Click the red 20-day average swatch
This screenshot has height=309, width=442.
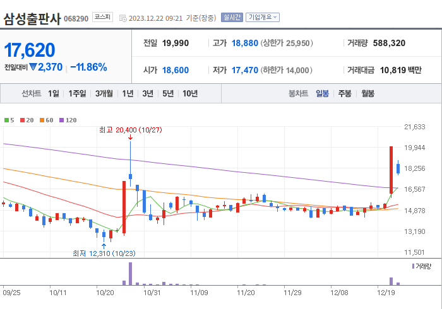click(23, 120)
